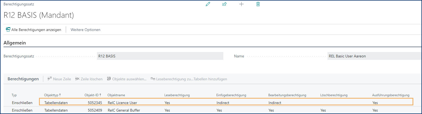The image size is (422, 114).
Task: Click the Objektname column header
Action: click(x=116, y=95)
